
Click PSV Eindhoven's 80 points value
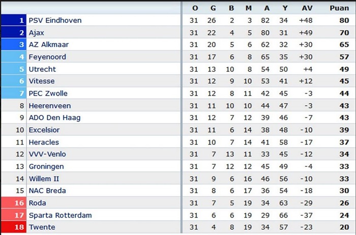click(344, 20)
